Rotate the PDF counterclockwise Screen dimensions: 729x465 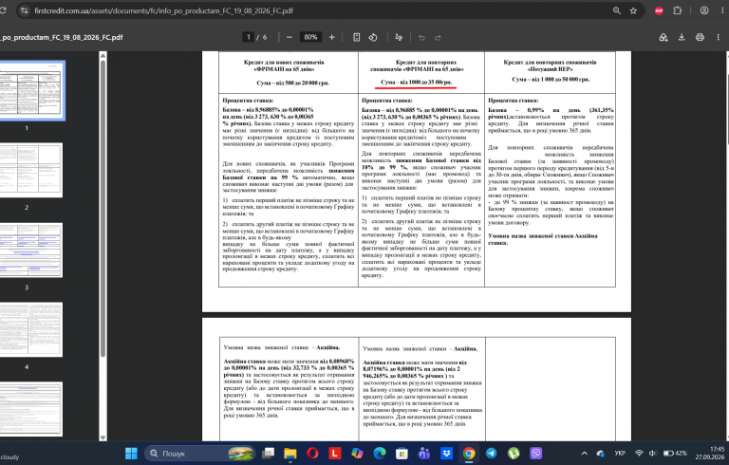click(x=373, y=37)
